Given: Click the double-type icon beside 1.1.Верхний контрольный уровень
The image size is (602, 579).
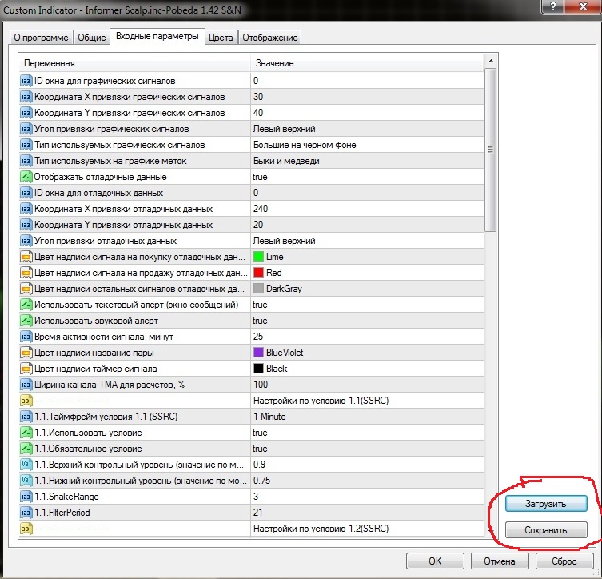Looking at the screenshot, I should [26, 465].
